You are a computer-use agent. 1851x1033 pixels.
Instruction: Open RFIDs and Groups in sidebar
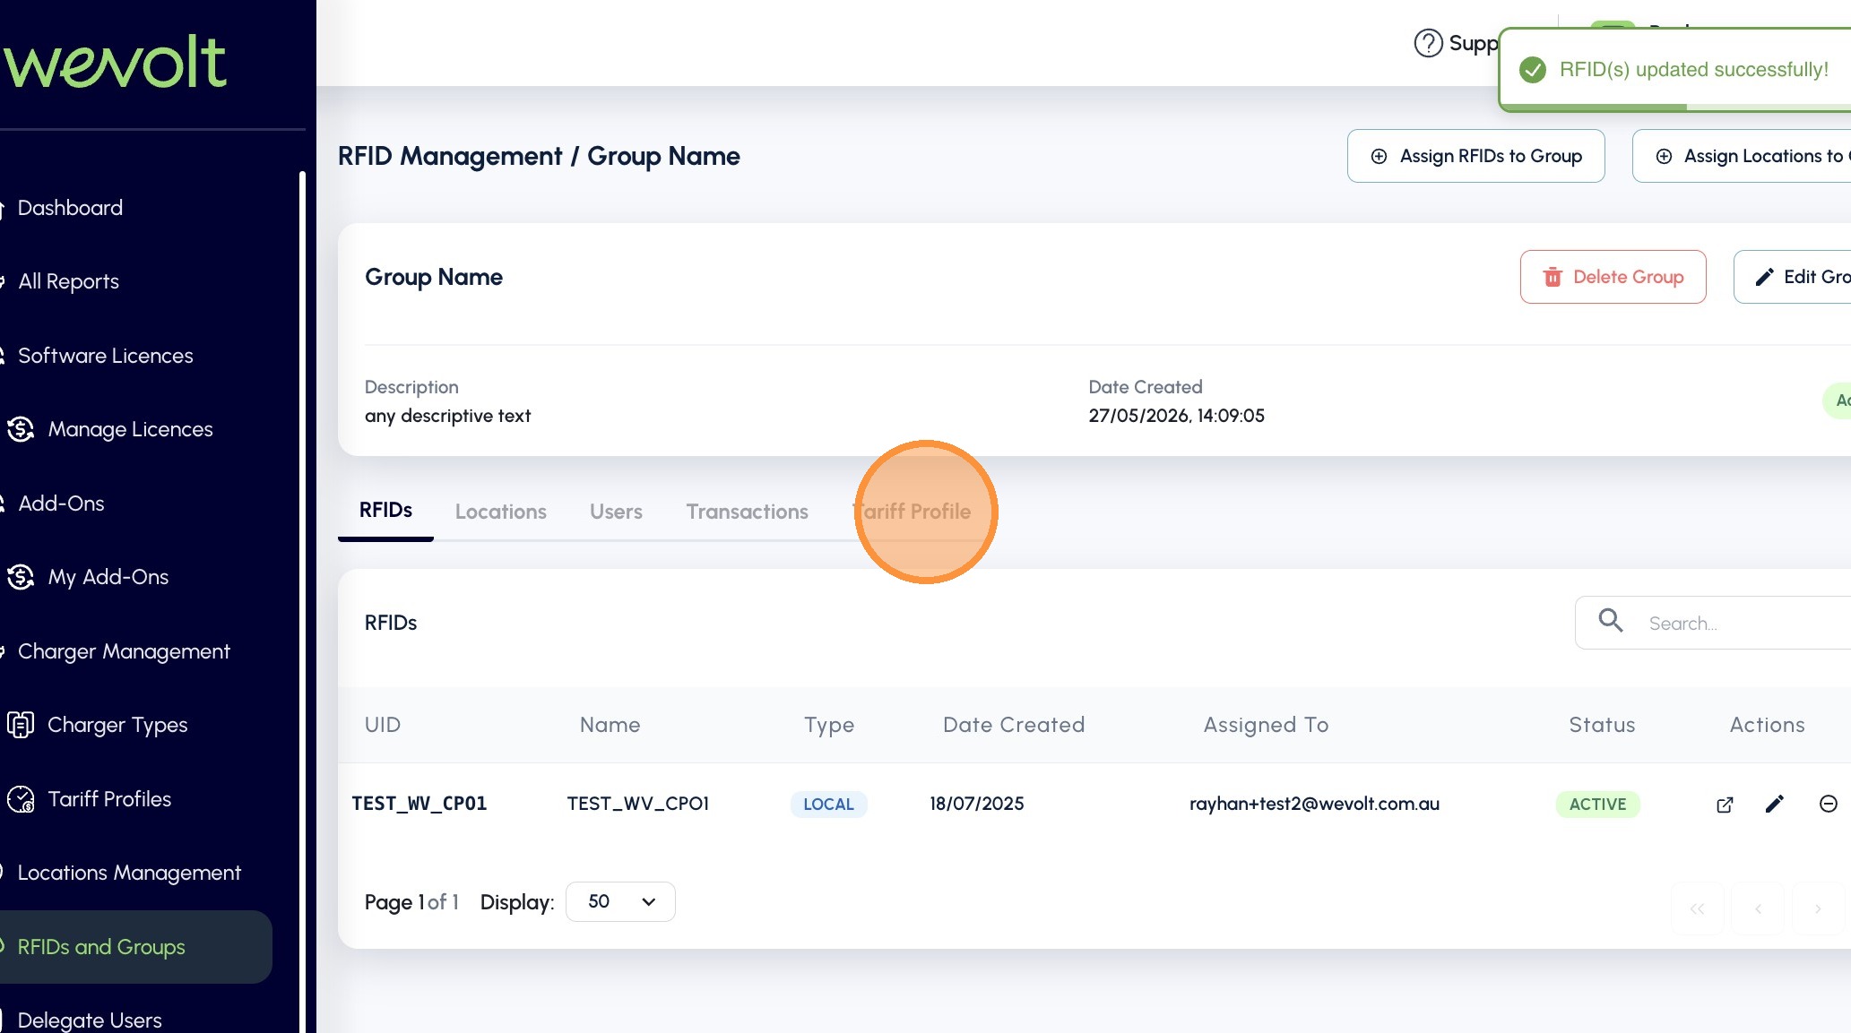(x=134, y=947)
